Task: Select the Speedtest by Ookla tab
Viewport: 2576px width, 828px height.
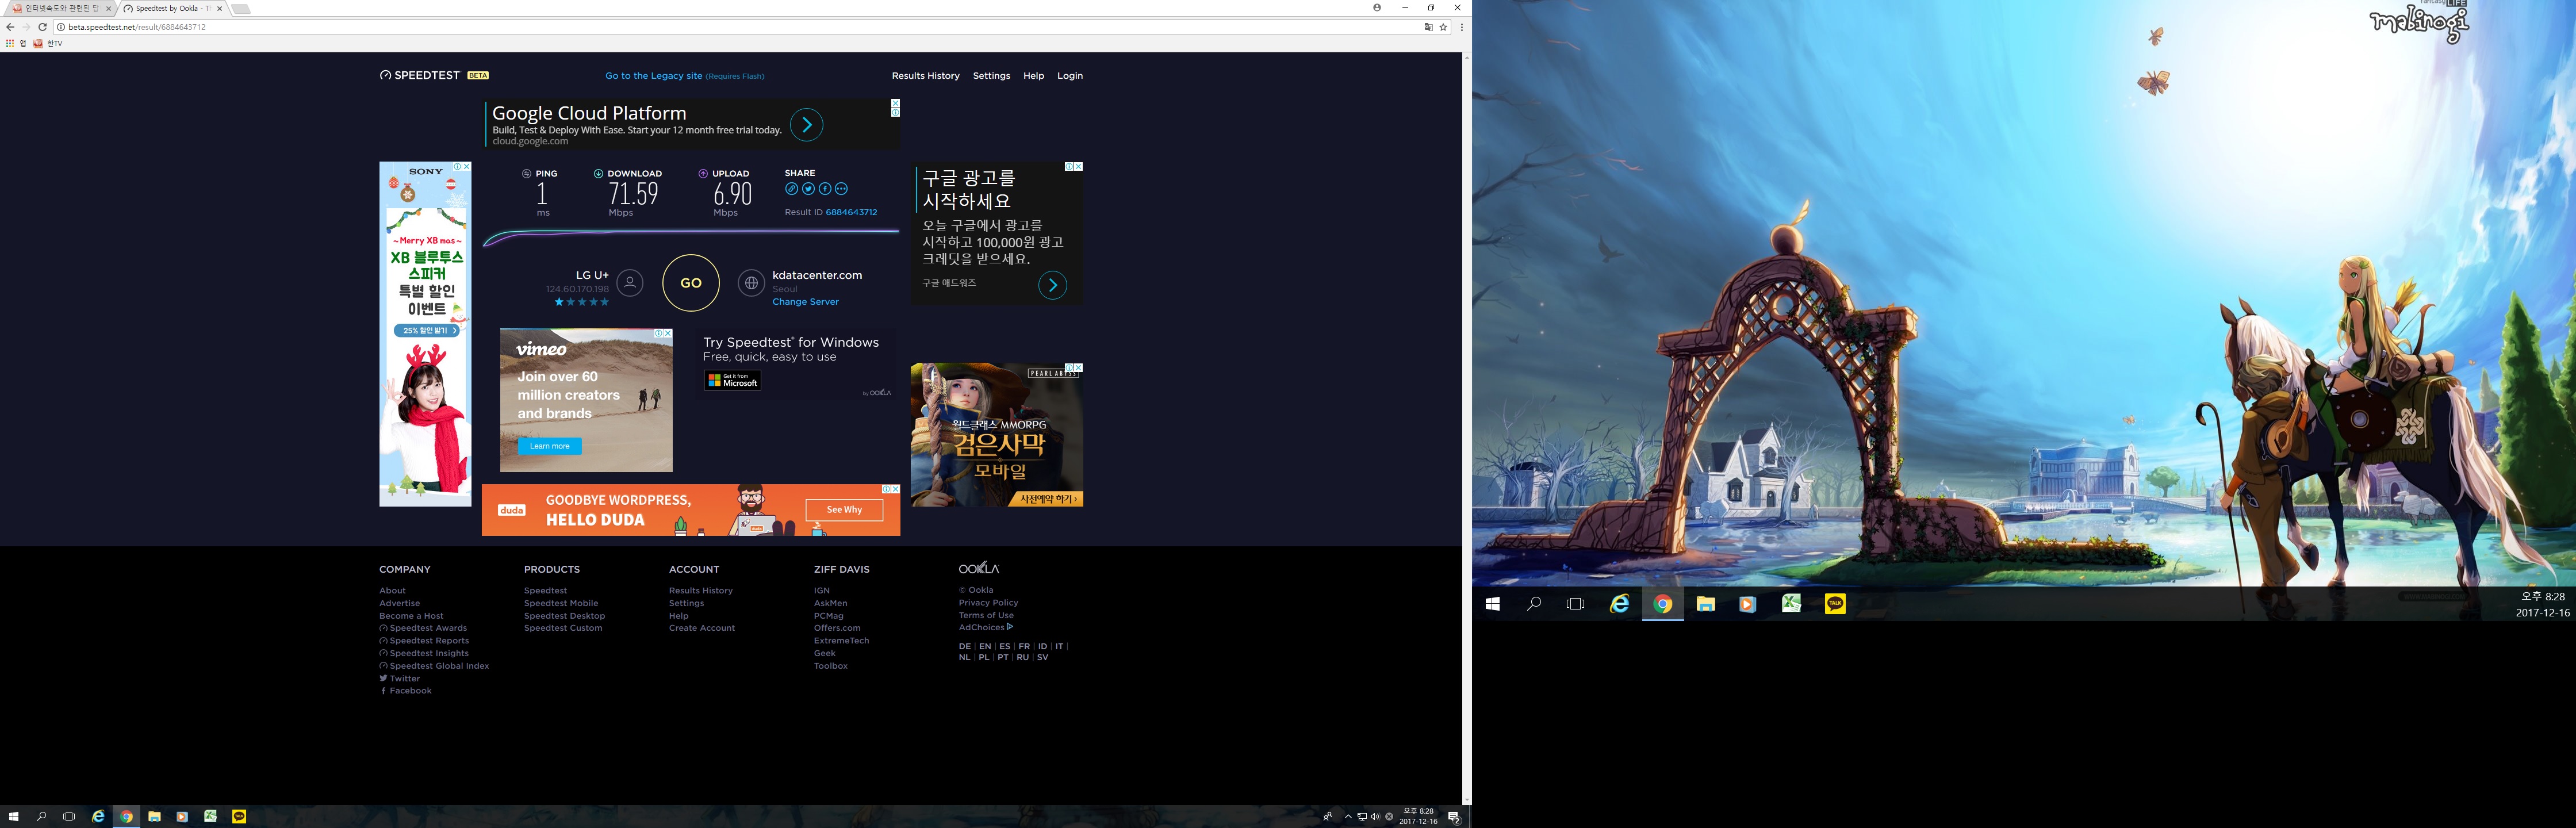Action: pos(172,8)
